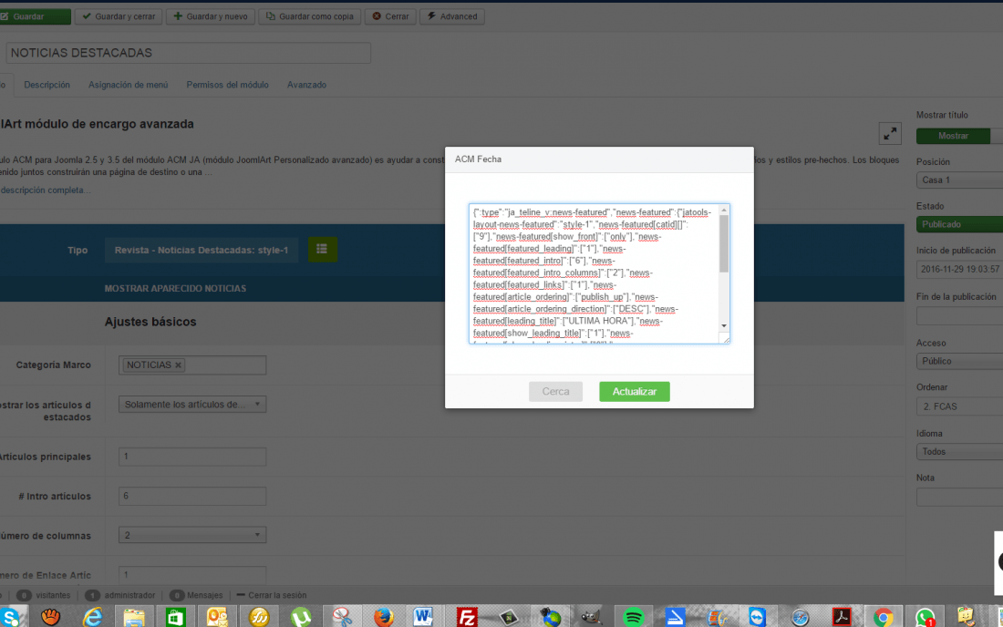
Task: Open the Ordenar dropdown showing 2. FCAS
Action: [959, 406]
